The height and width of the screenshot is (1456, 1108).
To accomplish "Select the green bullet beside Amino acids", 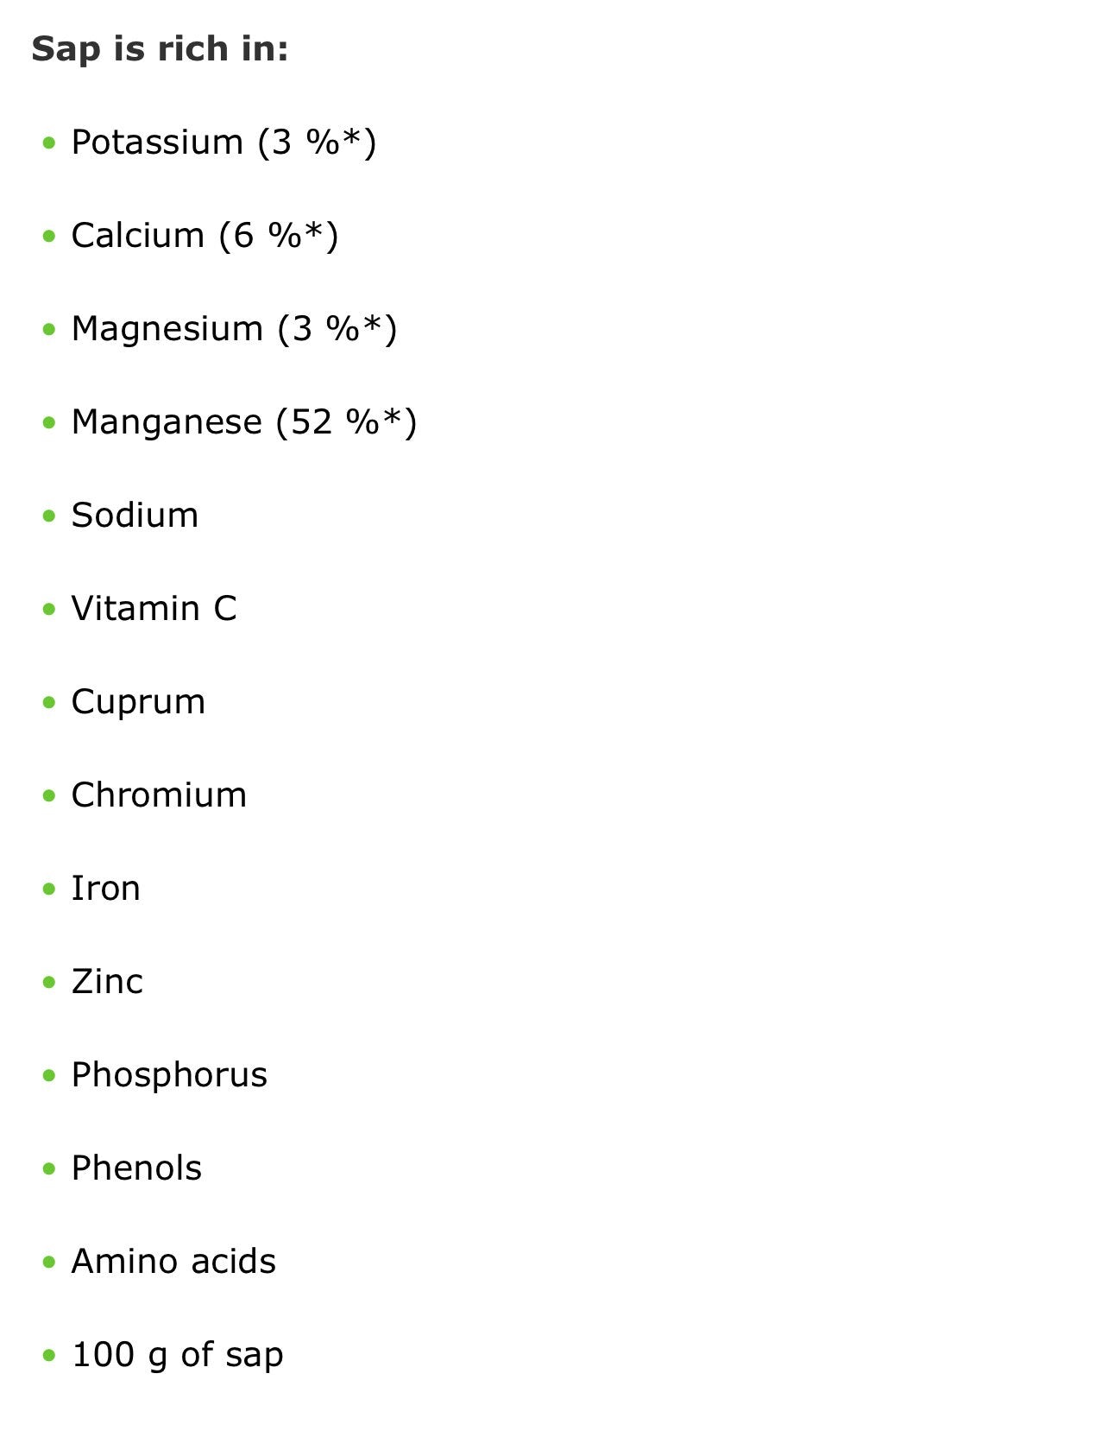I will click(x=49, y=1262).
